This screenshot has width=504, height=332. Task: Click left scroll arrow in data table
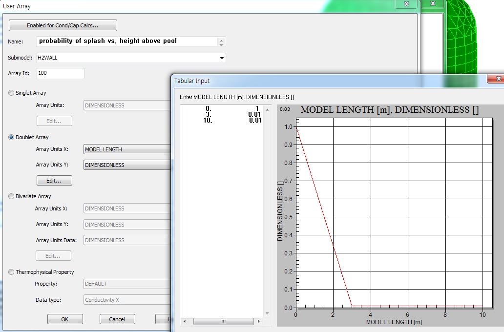coord(185,322)
